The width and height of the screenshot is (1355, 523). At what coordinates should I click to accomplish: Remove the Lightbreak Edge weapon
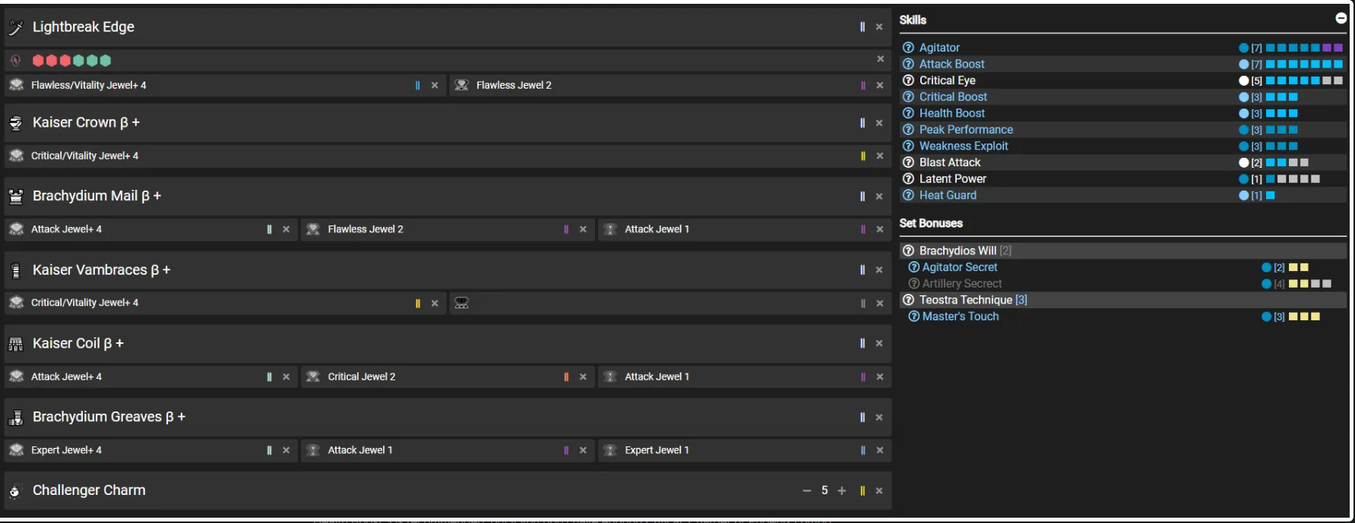pos(879,27)
